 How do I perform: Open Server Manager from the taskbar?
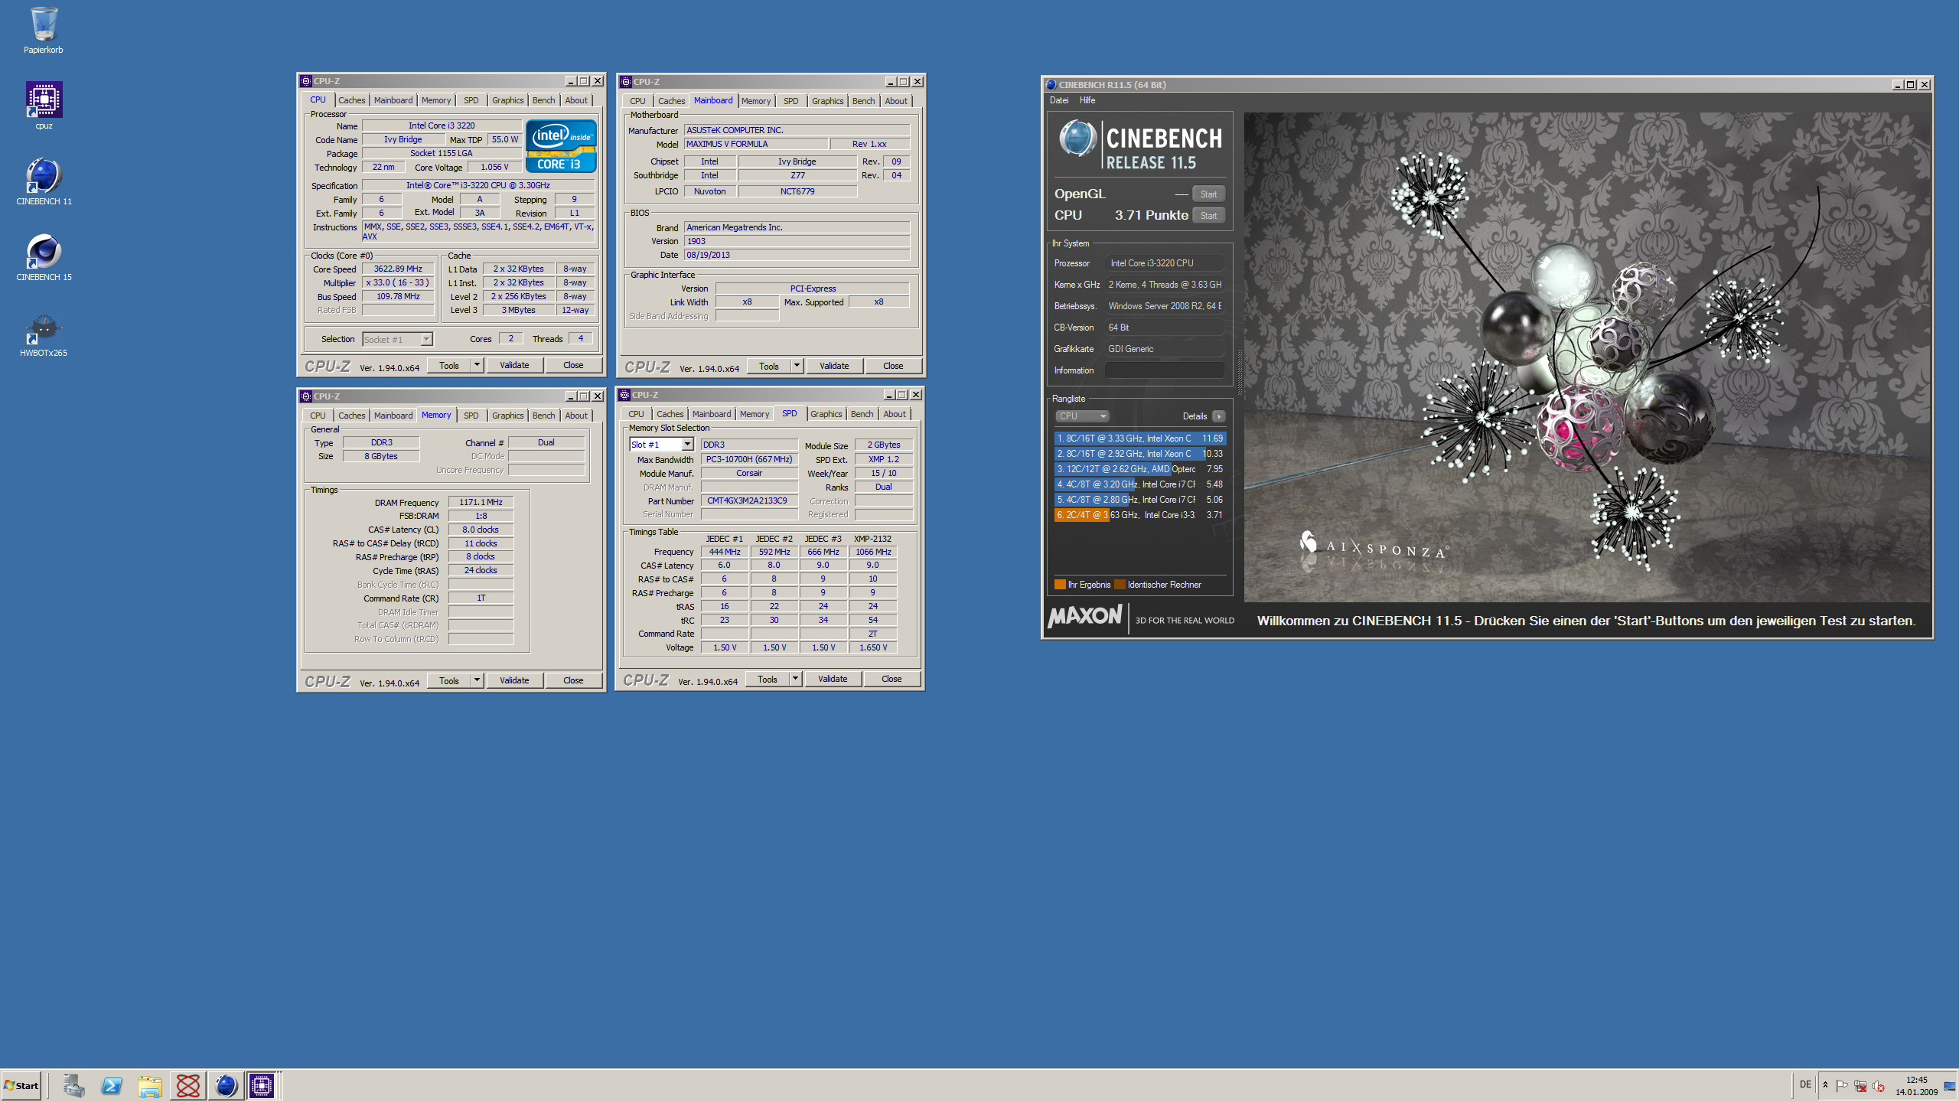point(74,1085)
